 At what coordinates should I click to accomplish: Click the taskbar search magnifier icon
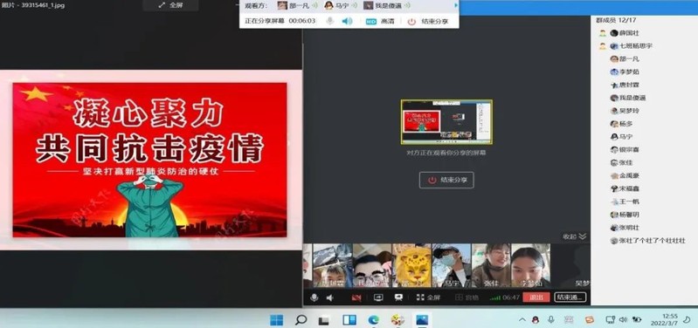[x=301, y=319]
